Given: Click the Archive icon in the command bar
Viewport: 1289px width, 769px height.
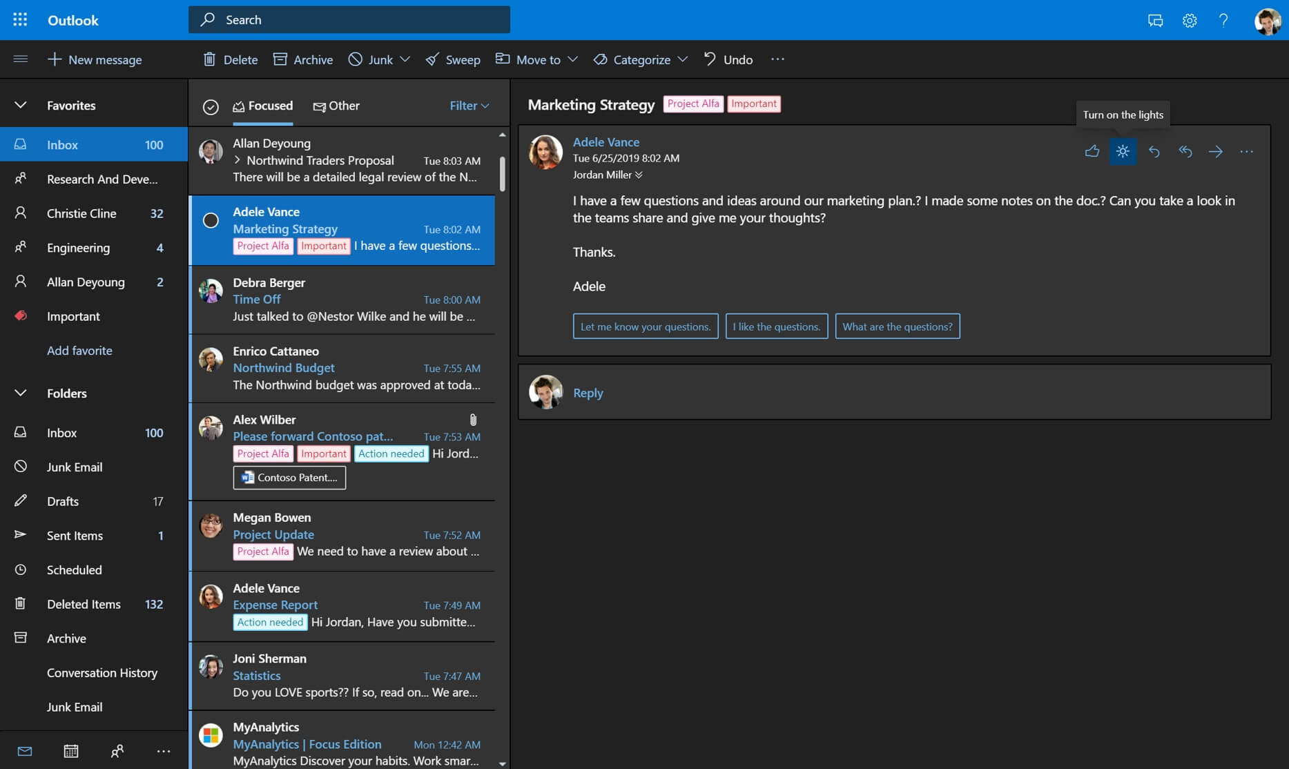Looking at the screenshot, I should pos(282,59).
